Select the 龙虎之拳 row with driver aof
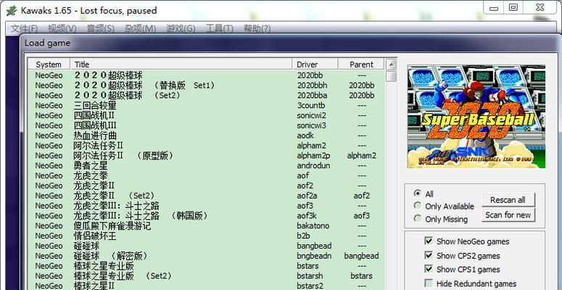 click(x=206, y=175)
